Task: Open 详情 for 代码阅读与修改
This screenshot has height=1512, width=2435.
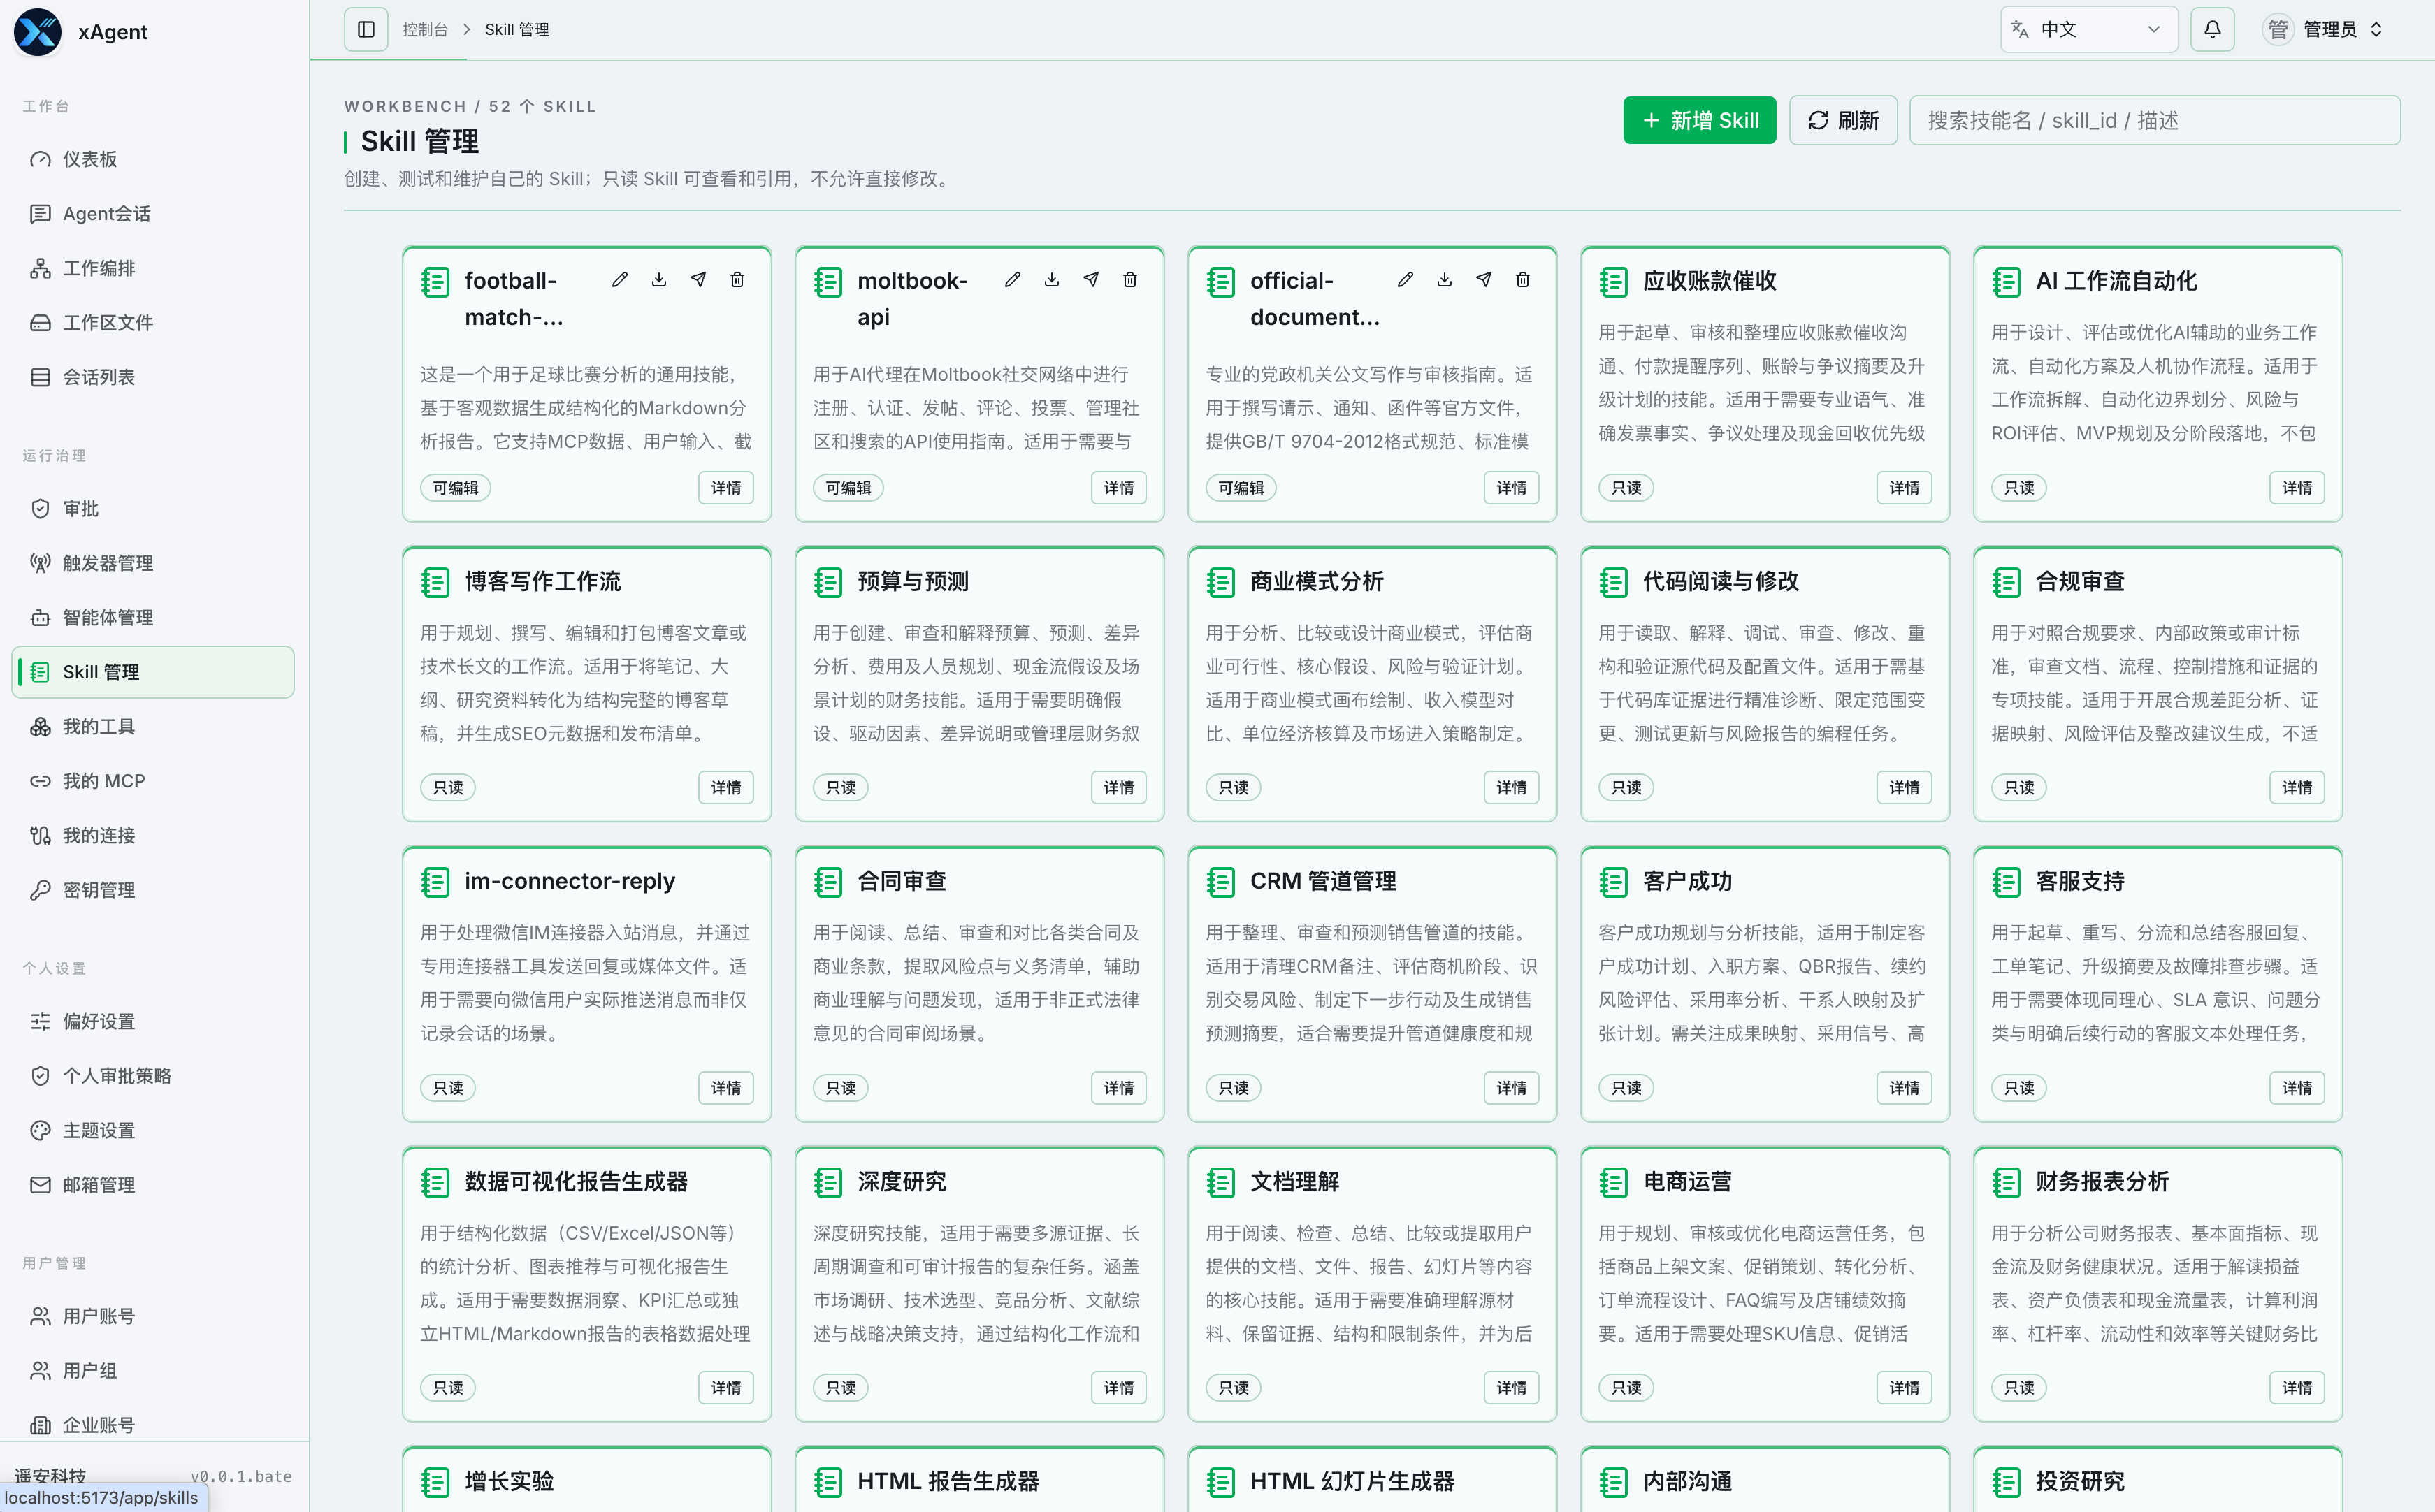Action: point(1905,788)
